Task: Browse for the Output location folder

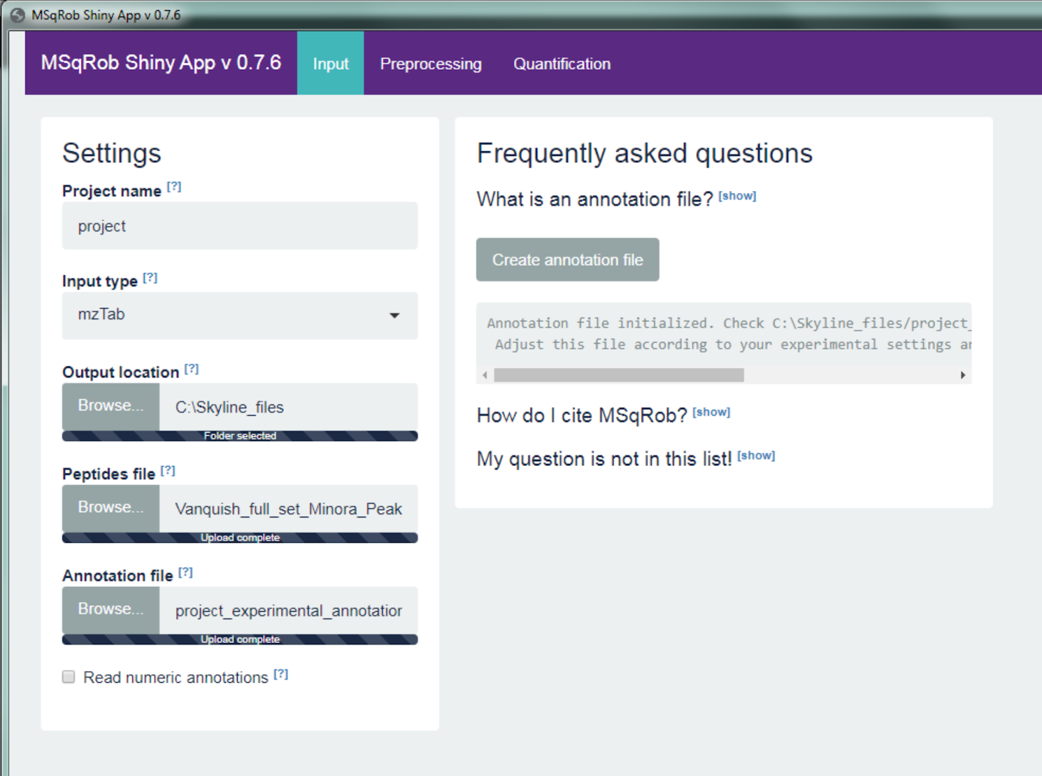Action: (111, 406)
